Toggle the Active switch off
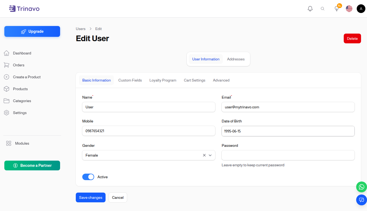 [88, 177]
